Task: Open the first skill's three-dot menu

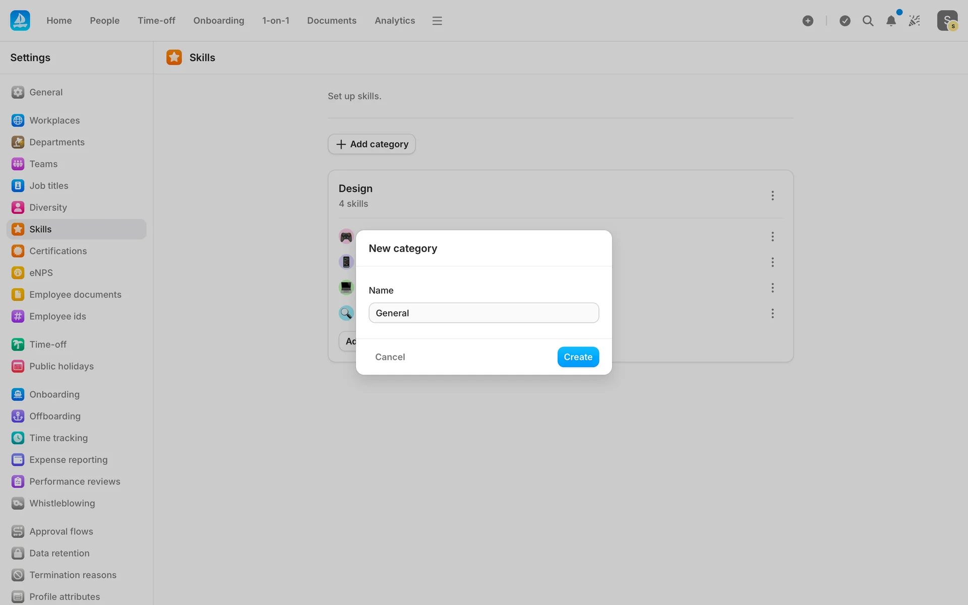Action: pos(772,236)
